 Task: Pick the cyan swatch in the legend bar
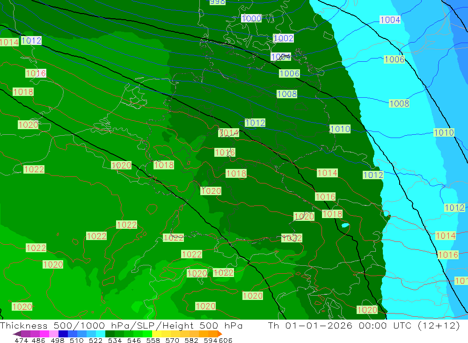[101, 334]
